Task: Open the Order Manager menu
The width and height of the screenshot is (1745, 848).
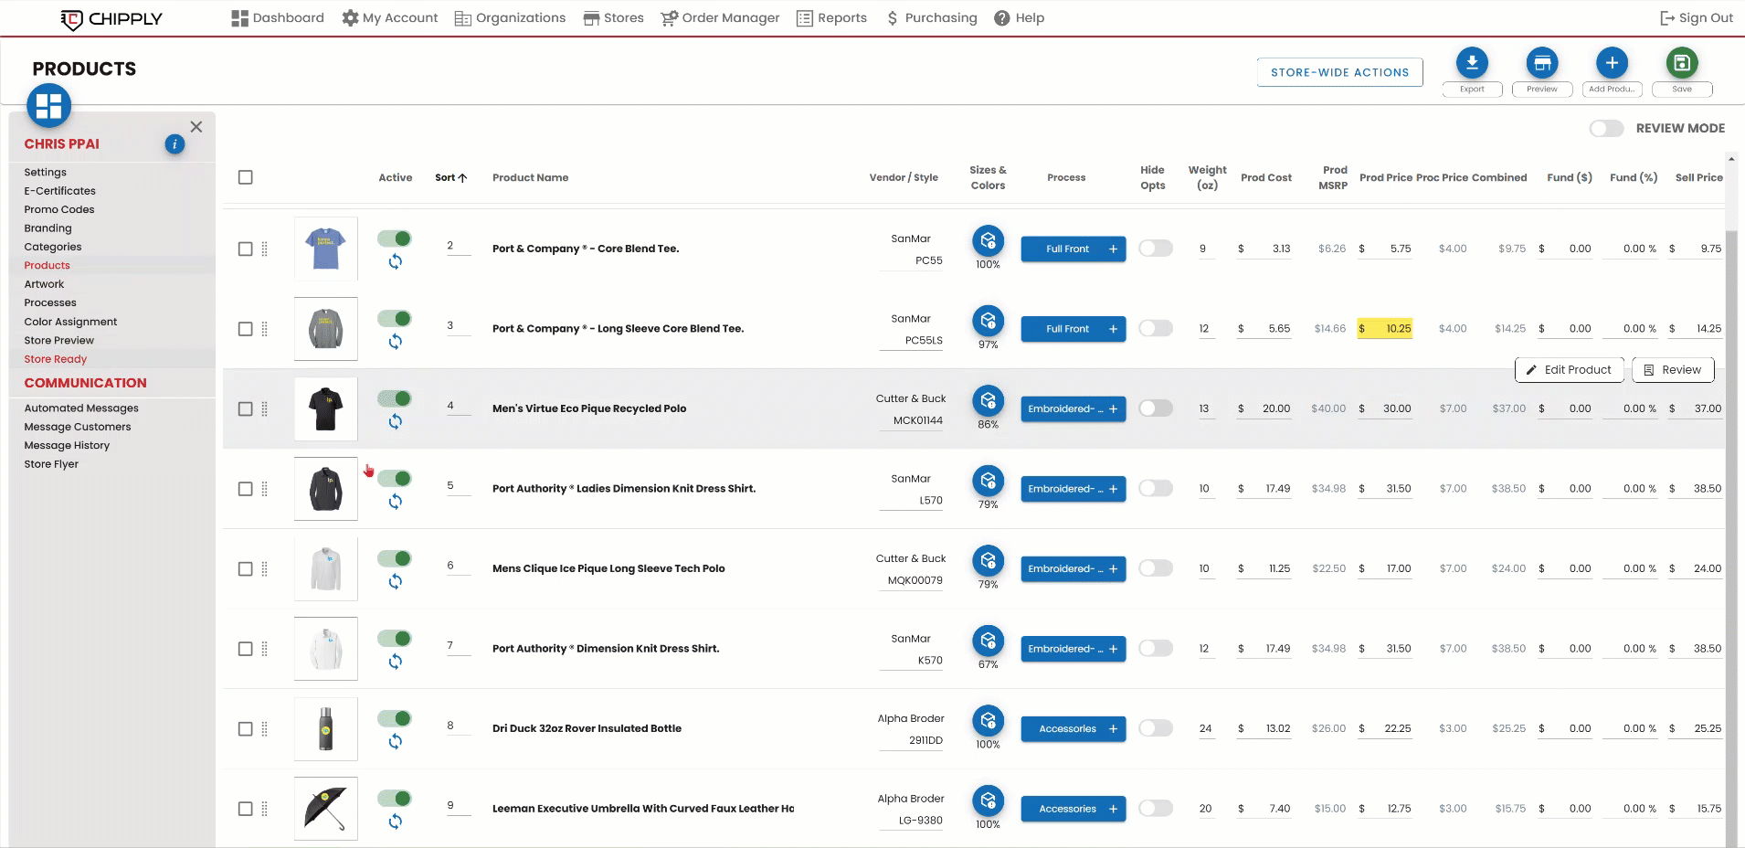Action: click(x=720, y=18)
